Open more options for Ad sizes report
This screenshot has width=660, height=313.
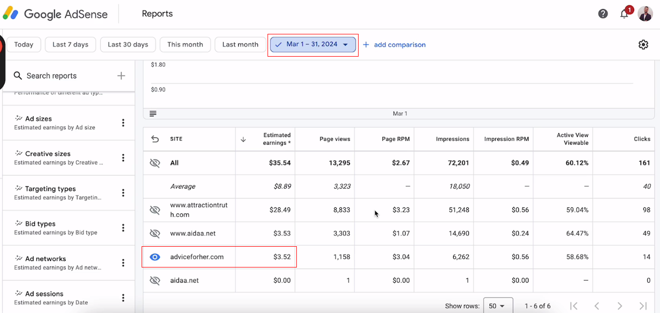pyautogui.click(x=123, y=123)
